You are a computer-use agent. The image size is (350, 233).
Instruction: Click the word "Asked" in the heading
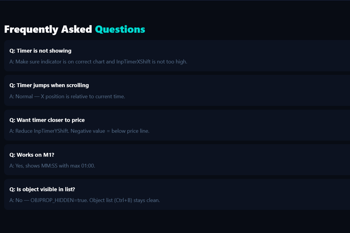point(76,30)
